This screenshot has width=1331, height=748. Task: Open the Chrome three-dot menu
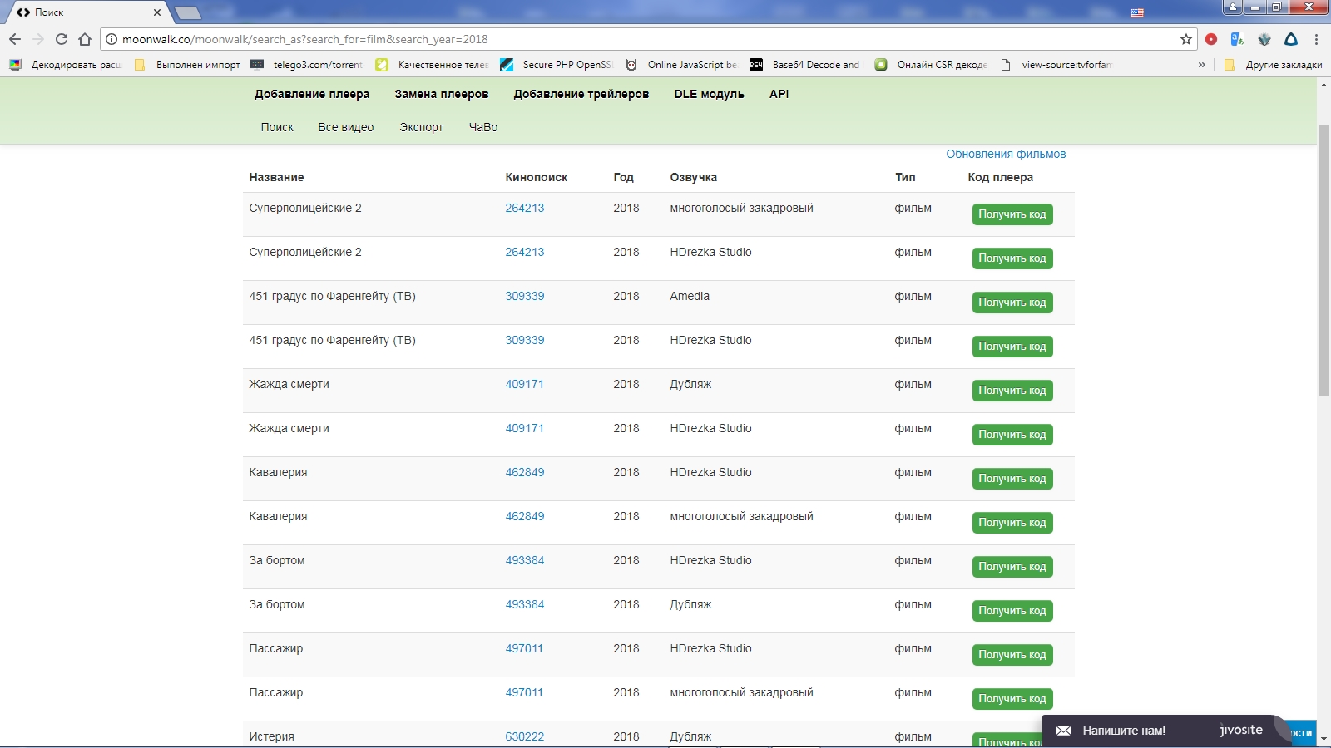pyautogui.click(x=1316, y=39)
